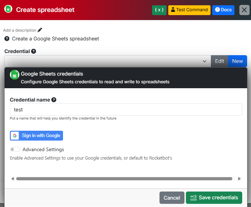Click Save credentials button

pos(214,198)
